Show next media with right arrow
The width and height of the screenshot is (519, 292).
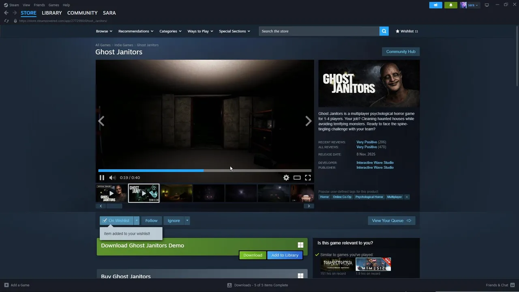coord(308,121)
